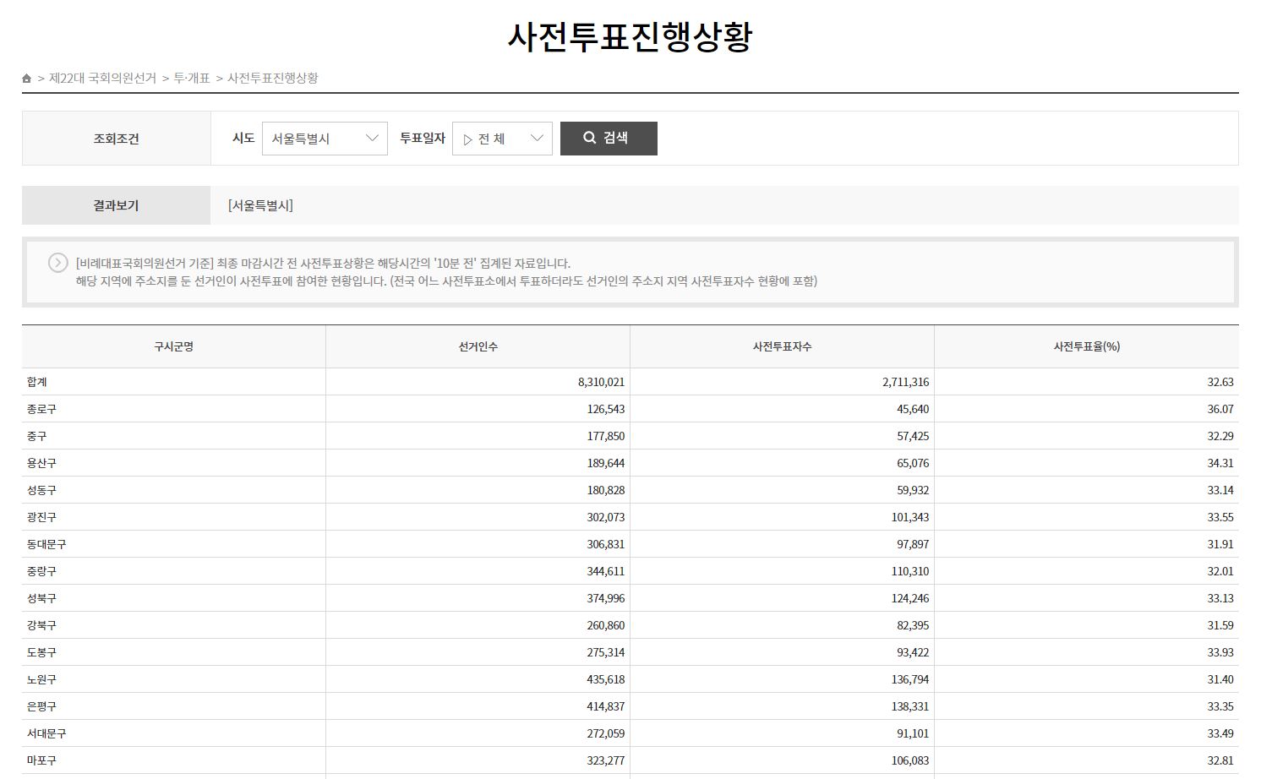The image size is (1272, 779).
Task: Open the 시도 dropdown showing 서울특별시
Action: pos(325,138)
